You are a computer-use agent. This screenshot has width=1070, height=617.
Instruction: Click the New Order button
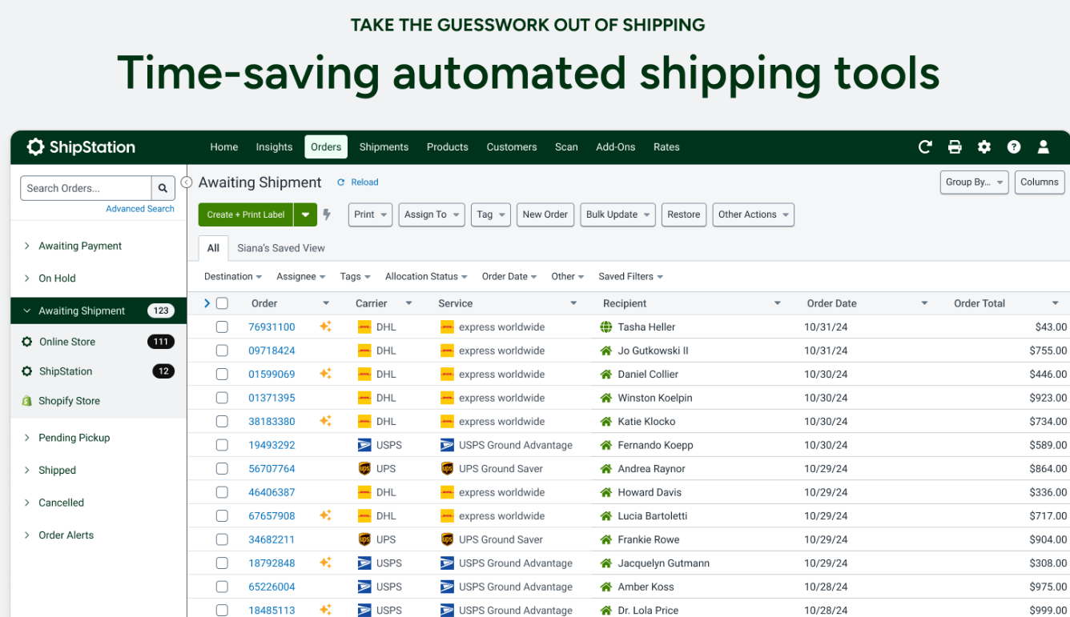point(545,214)
